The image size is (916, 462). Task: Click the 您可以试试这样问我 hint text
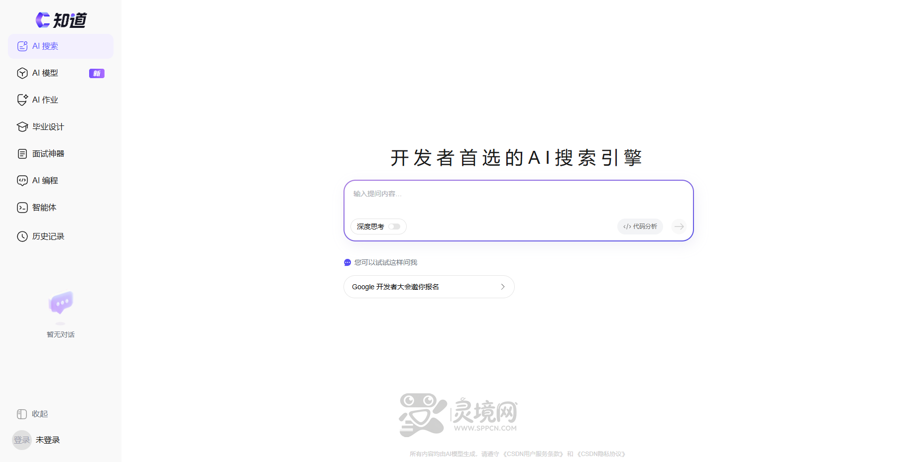(386, 262)
